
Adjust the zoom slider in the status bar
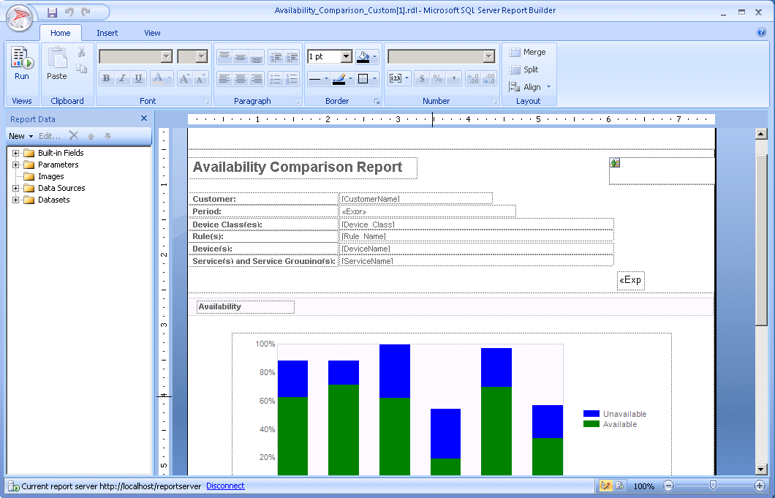(713, 486)
